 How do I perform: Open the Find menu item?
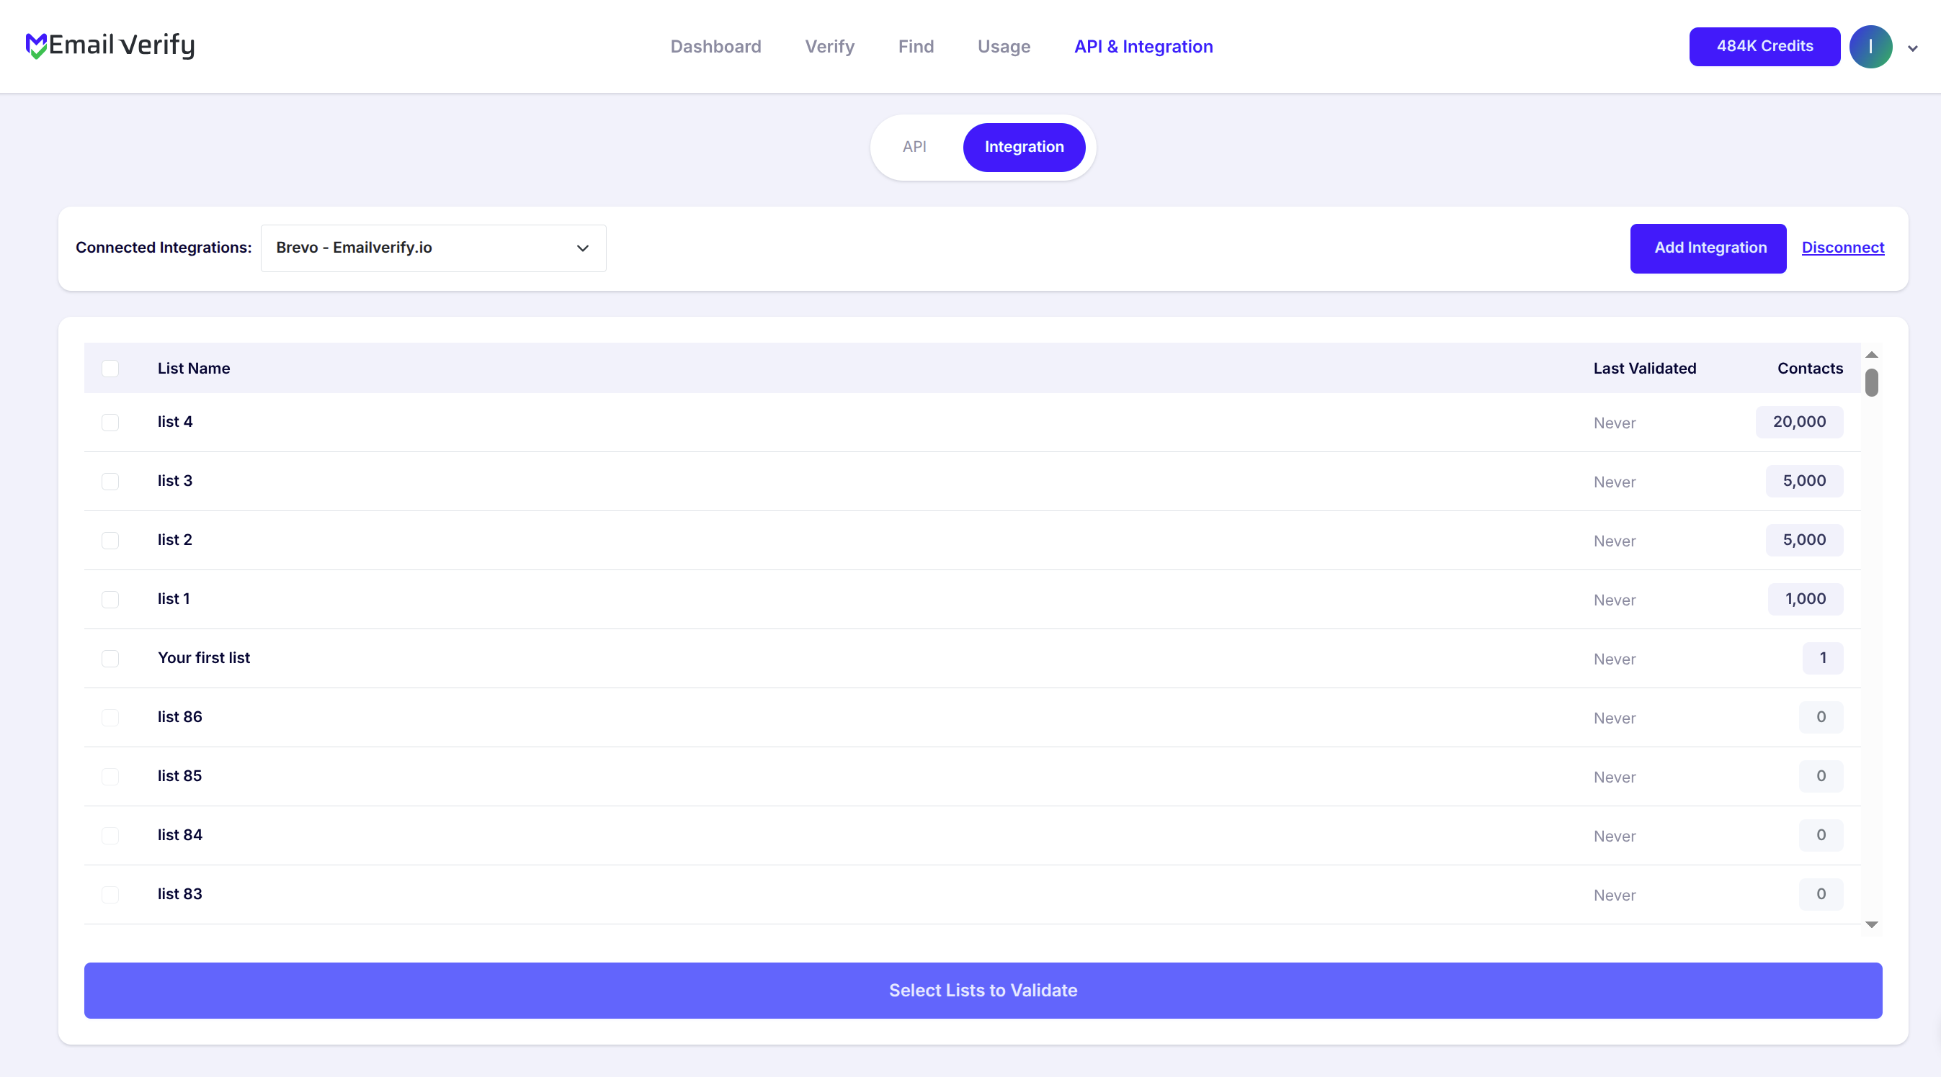916,47
